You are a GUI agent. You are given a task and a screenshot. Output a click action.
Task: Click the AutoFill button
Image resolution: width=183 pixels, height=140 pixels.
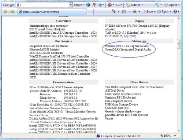(x=133, y=5)
